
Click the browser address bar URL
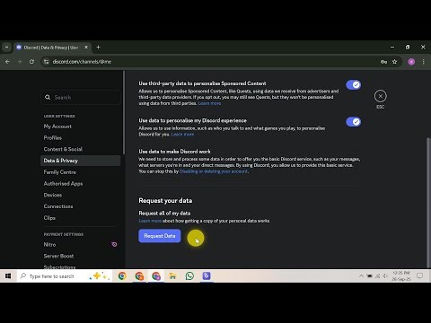[82, 62]
